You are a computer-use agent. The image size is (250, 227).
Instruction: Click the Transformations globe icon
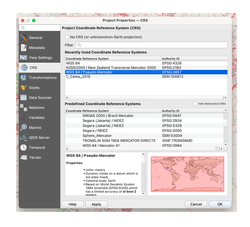[24, 77]
